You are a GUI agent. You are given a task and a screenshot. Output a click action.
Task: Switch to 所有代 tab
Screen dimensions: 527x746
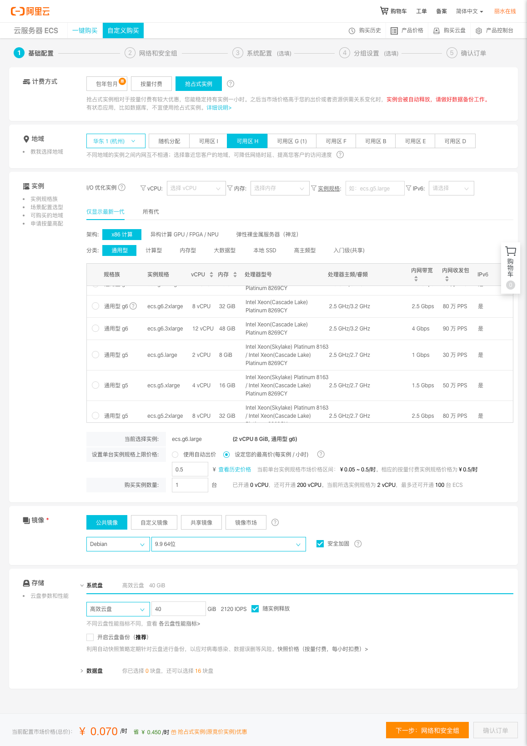click(151, 212)
